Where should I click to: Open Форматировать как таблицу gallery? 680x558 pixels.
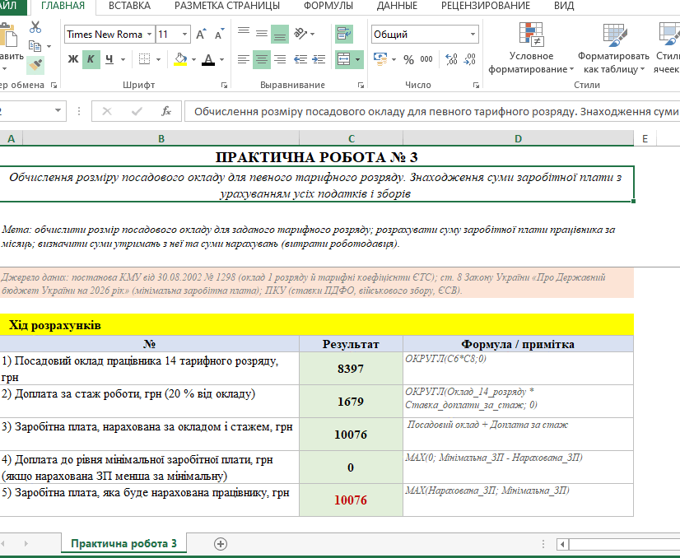click(613, 48)
